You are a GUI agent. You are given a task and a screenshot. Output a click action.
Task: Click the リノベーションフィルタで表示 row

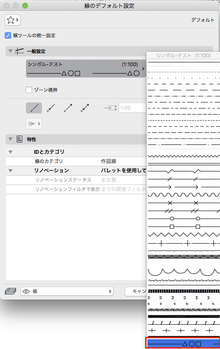click(76, 189)
